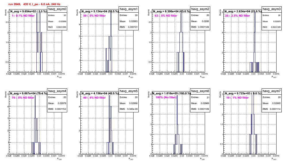This screenshot has height=164, width=286.
Task: Click Entries 21 in havg_asym6 stats
Action: [200, 97]
